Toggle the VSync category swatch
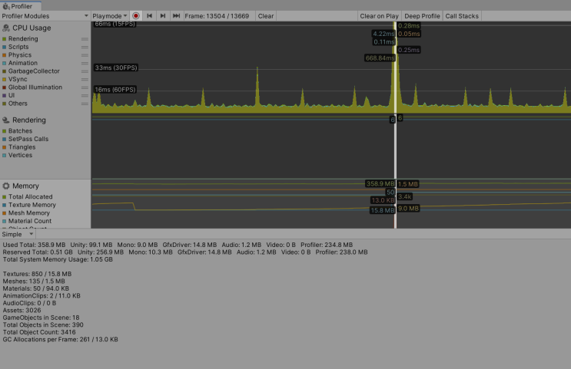The image size is (571, 369). (5, 79)
